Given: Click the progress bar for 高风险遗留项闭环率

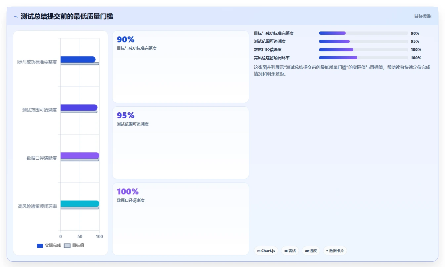Looking at the screenshot, I should click(363, 58).
